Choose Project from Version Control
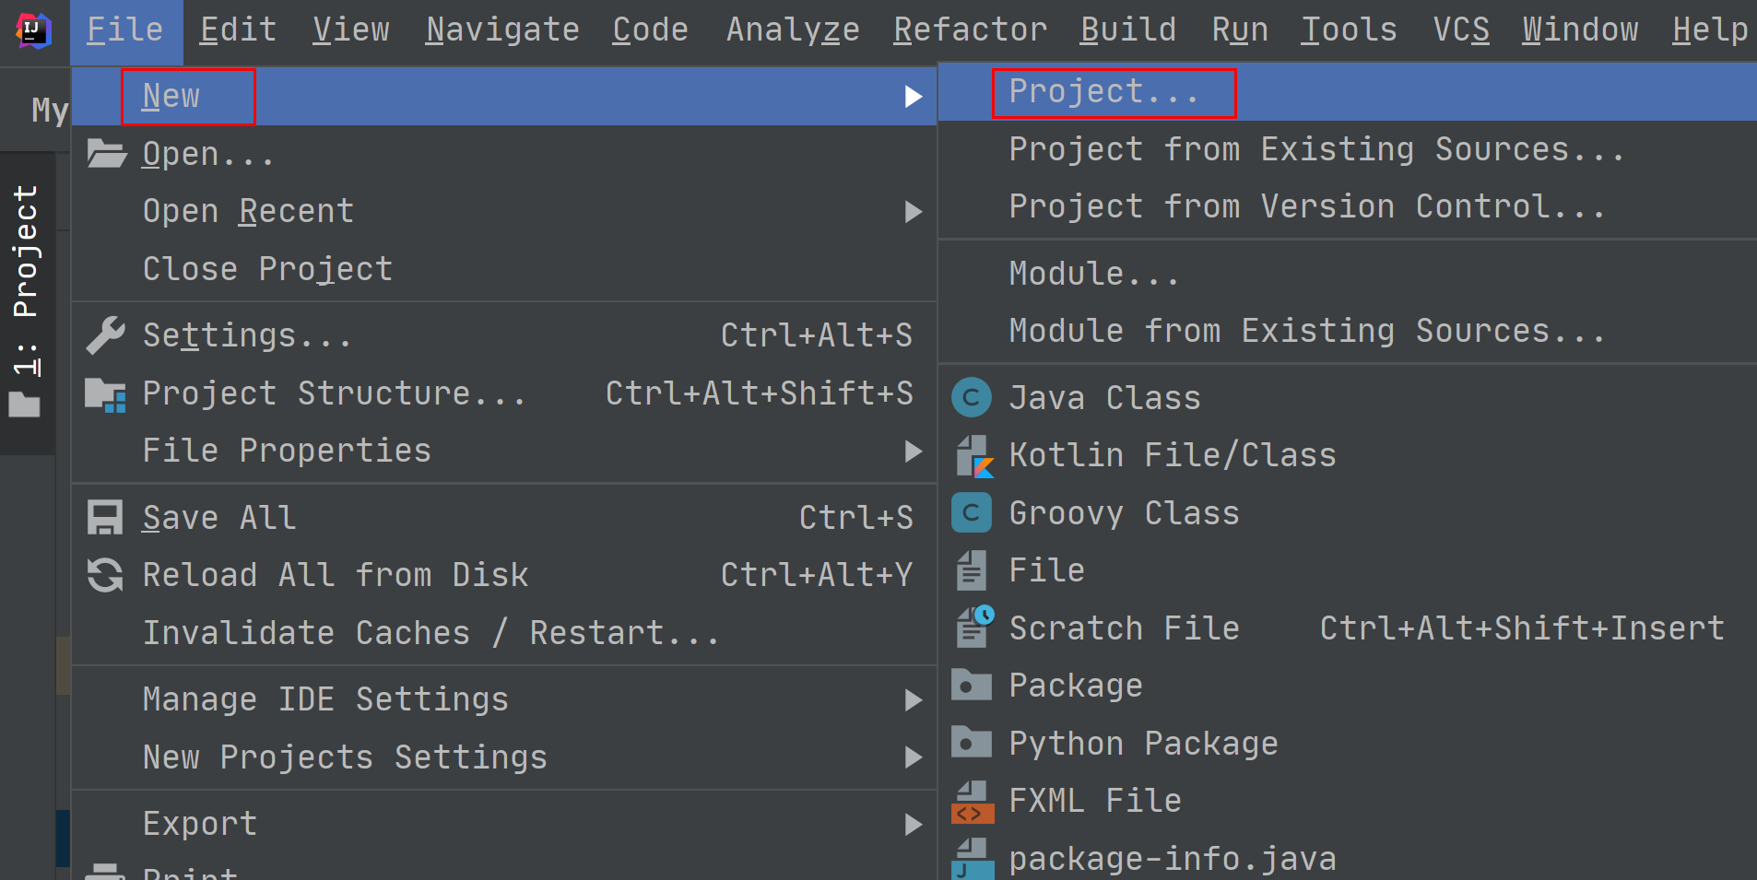Viewport: 1757px width, 880px height. click(1306, 206)
